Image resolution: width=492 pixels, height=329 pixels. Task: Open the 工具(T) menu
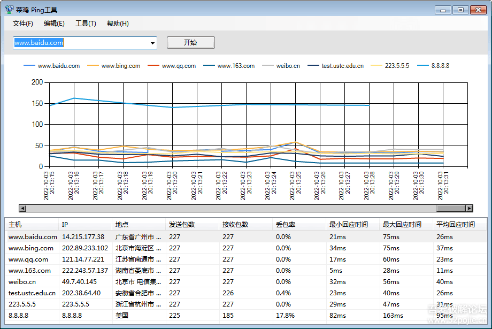click(86, 24)
